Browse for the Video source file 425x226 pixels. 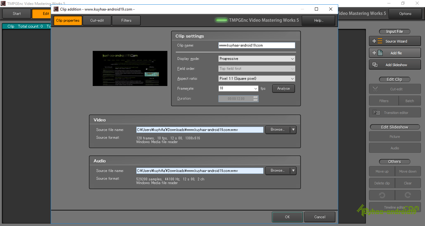pos(278,130)
